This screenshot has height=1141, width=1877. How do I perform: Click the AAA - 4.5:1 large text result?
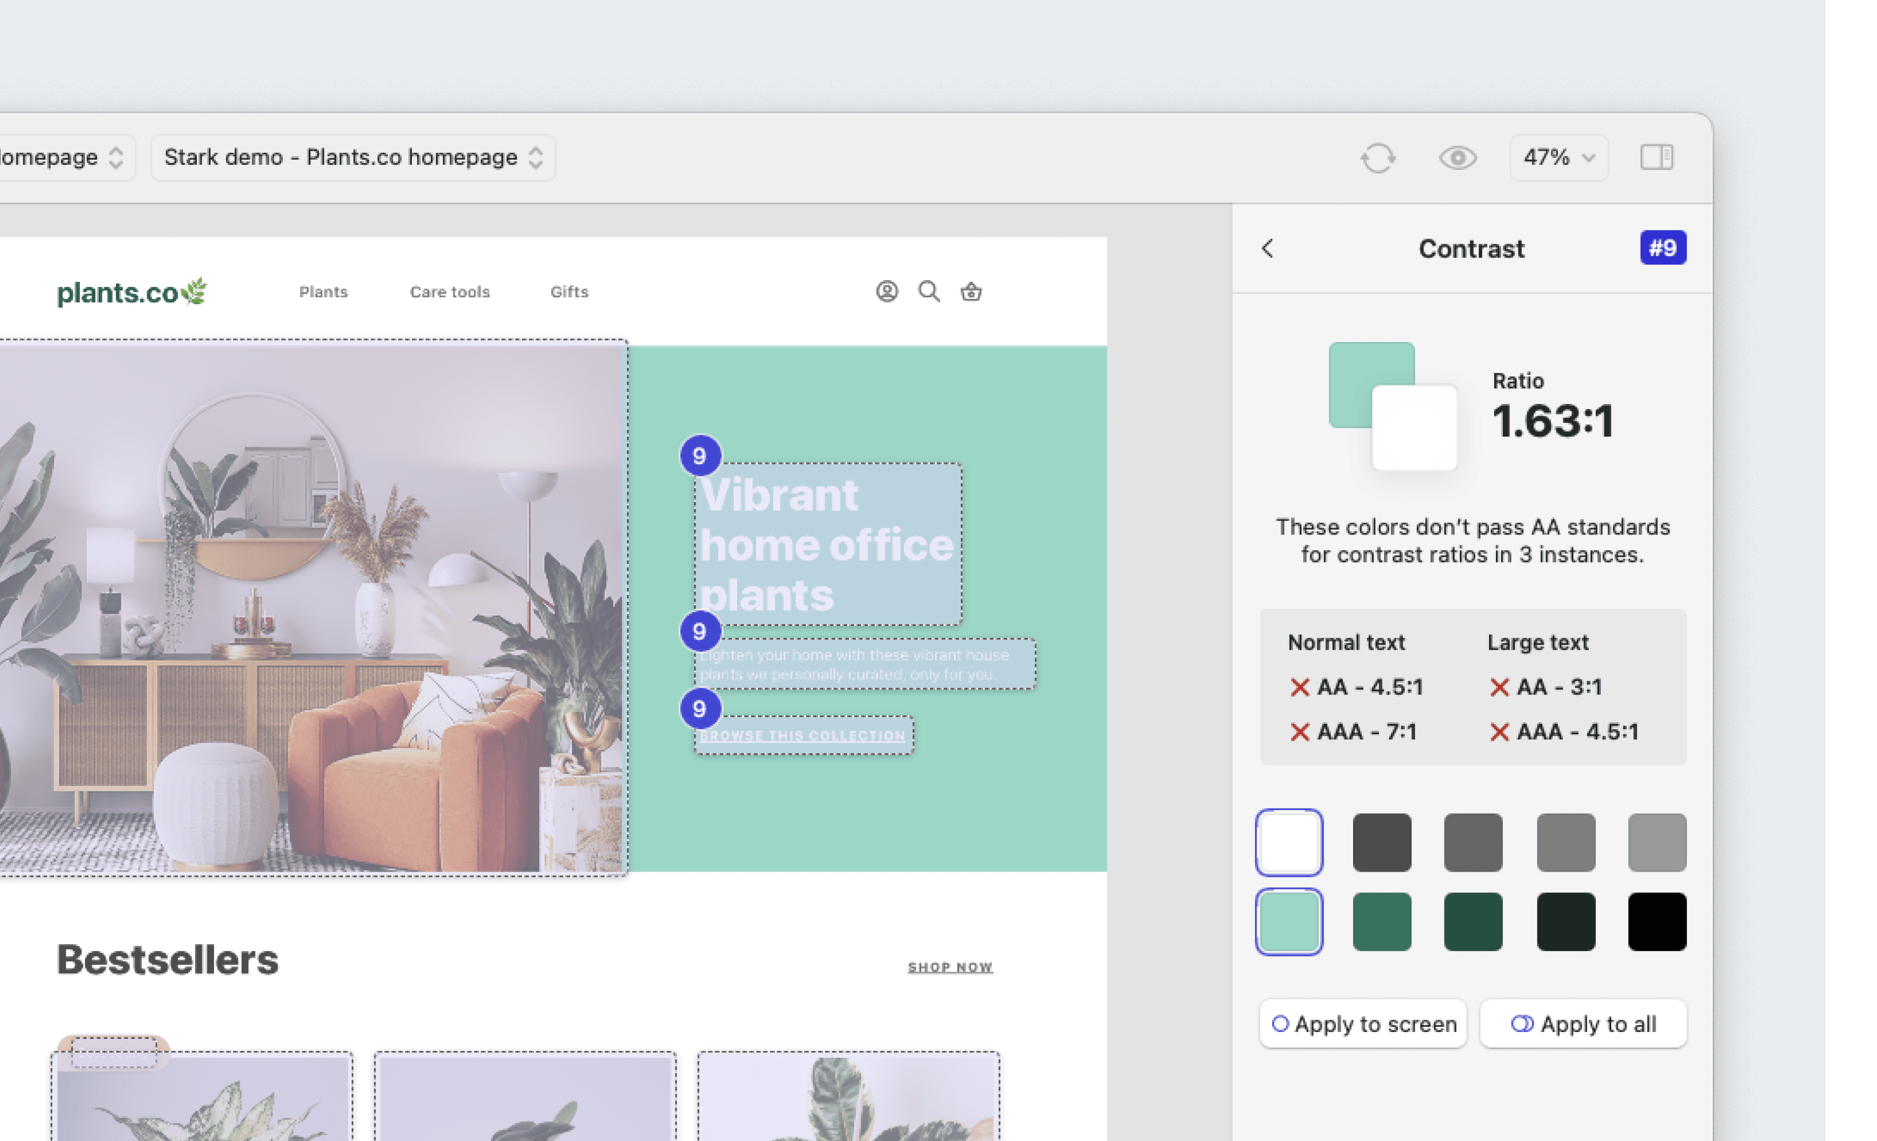(1564, 732)
